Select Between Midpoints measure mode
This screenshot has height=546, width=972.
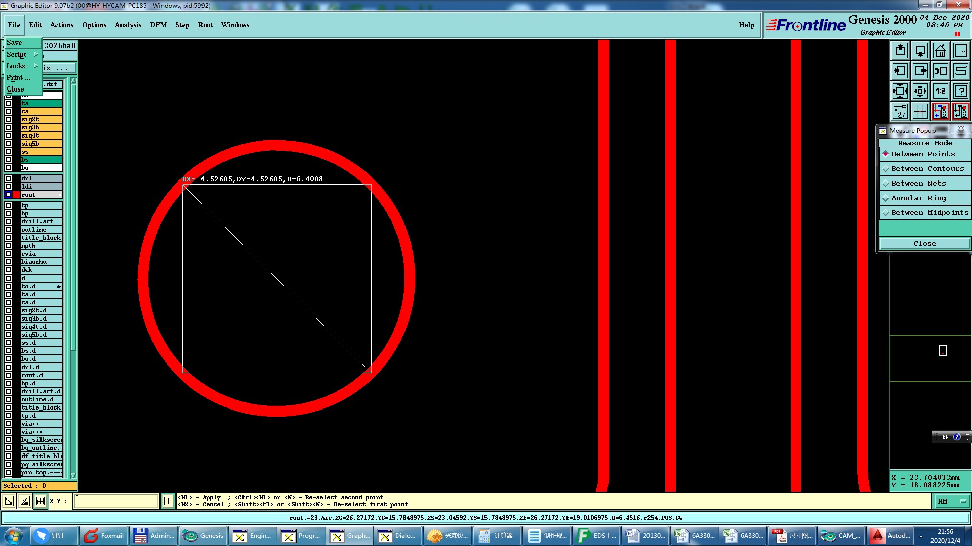coord(925,213)
